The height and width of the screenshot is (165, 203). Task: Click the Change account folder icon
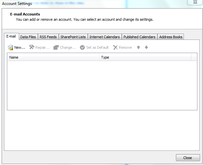coord(56,47)
